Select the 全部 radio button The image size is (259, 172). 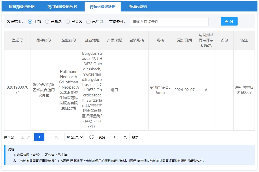click(30, 22)
